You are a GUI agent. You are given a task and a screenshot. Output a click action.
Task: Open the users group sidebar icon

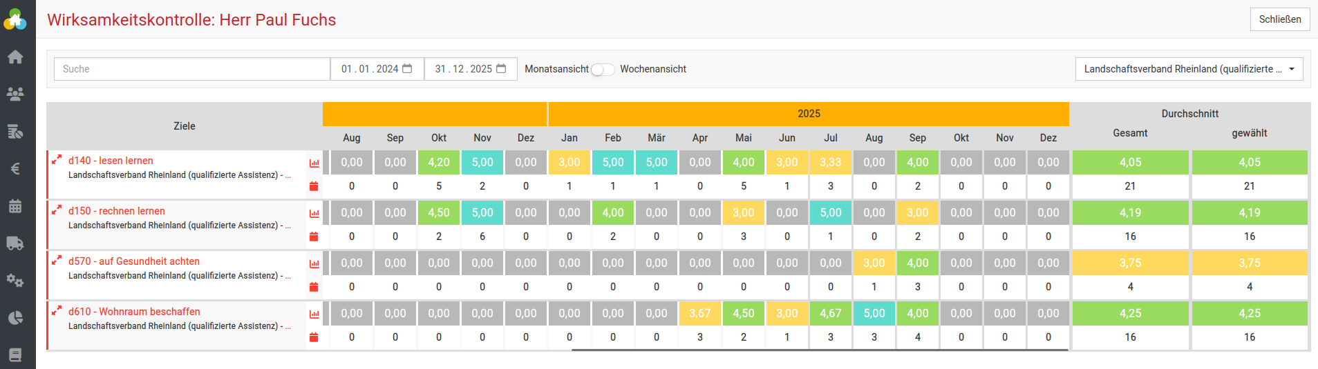15,94
